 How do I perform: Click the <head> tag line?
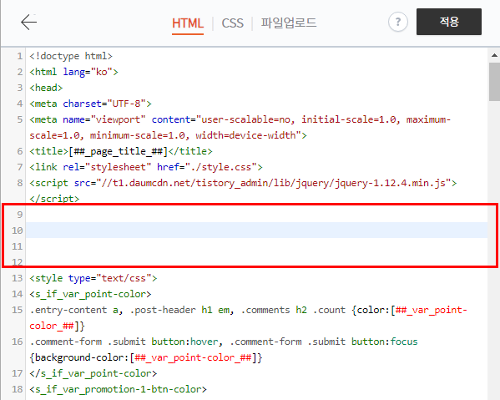tap(46, 88)
